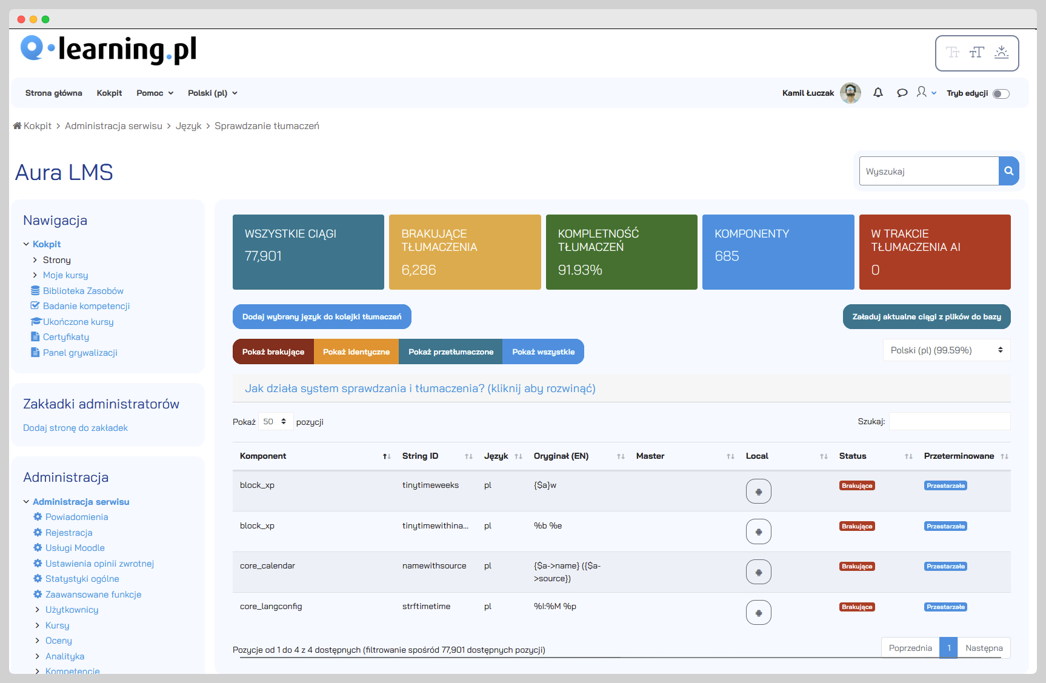1046x683 pixels.
Task: Open the messages speech bubble icon
Action: 902,93
